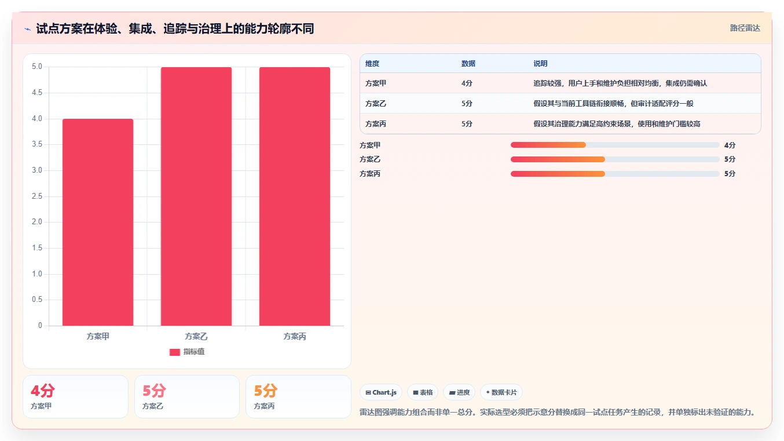Click the 表格 tag chip

(x=423, y=392)
